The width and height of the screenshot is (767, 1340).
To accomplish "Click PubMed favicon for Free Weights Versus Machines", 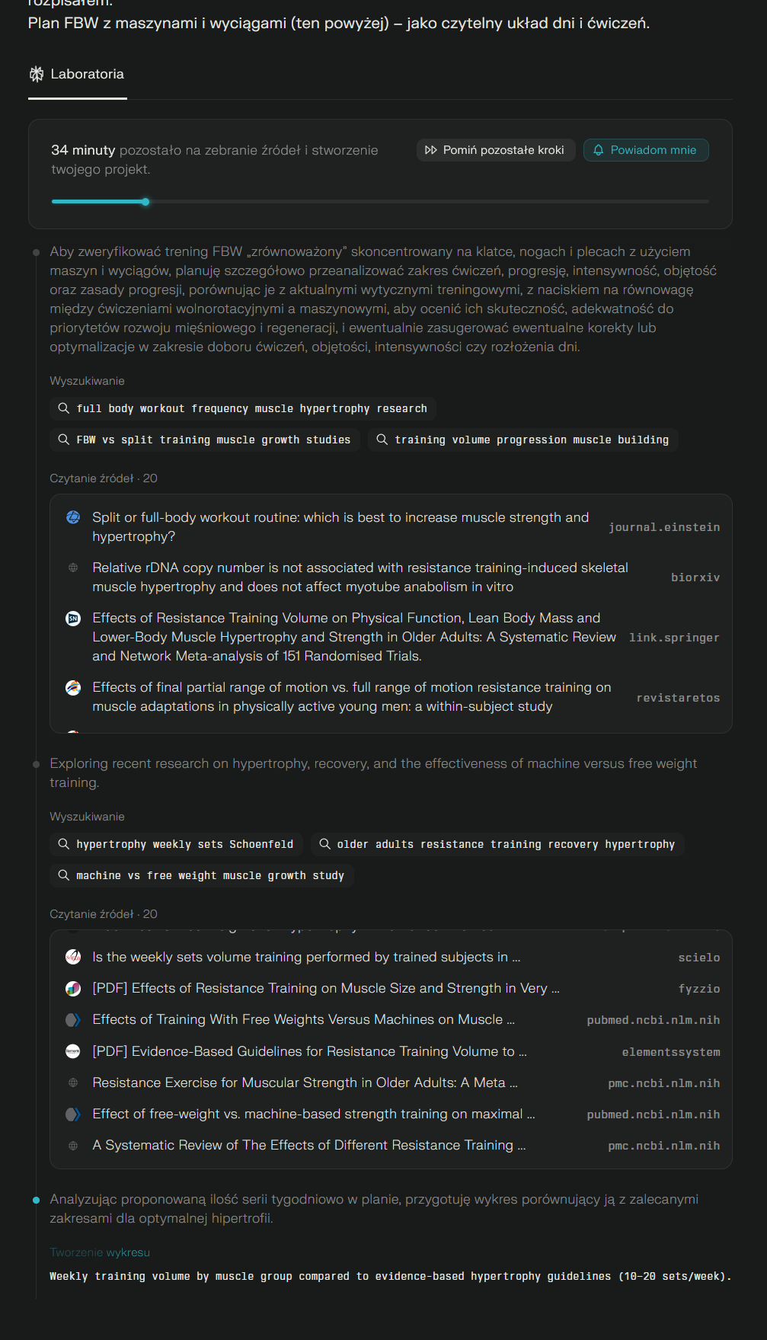I will pyautogui.click(x=73, y=1020).
